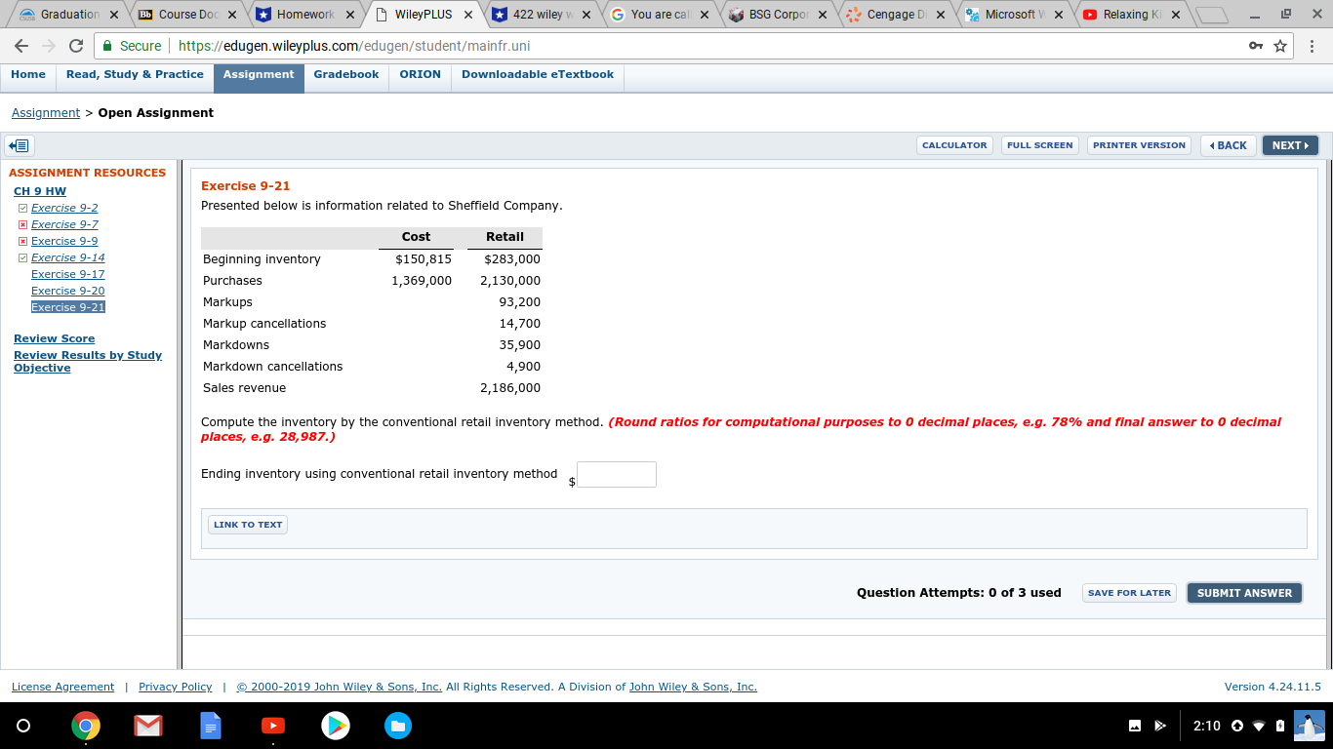1333x749 pixels.
Task: Advance with the NEXT navigation control
Action: click(x=1289, y=144)
